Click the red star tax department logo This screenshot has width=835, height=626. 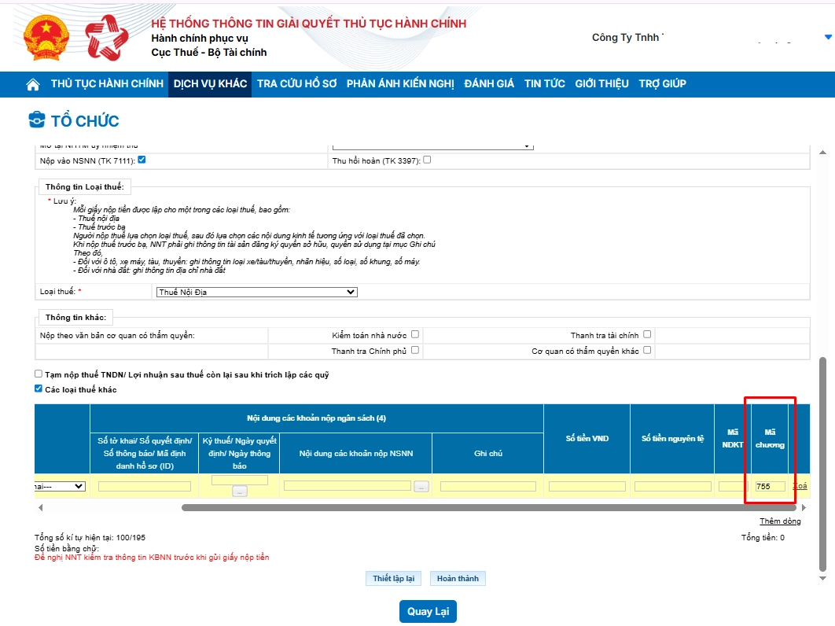tap(106, 37)
